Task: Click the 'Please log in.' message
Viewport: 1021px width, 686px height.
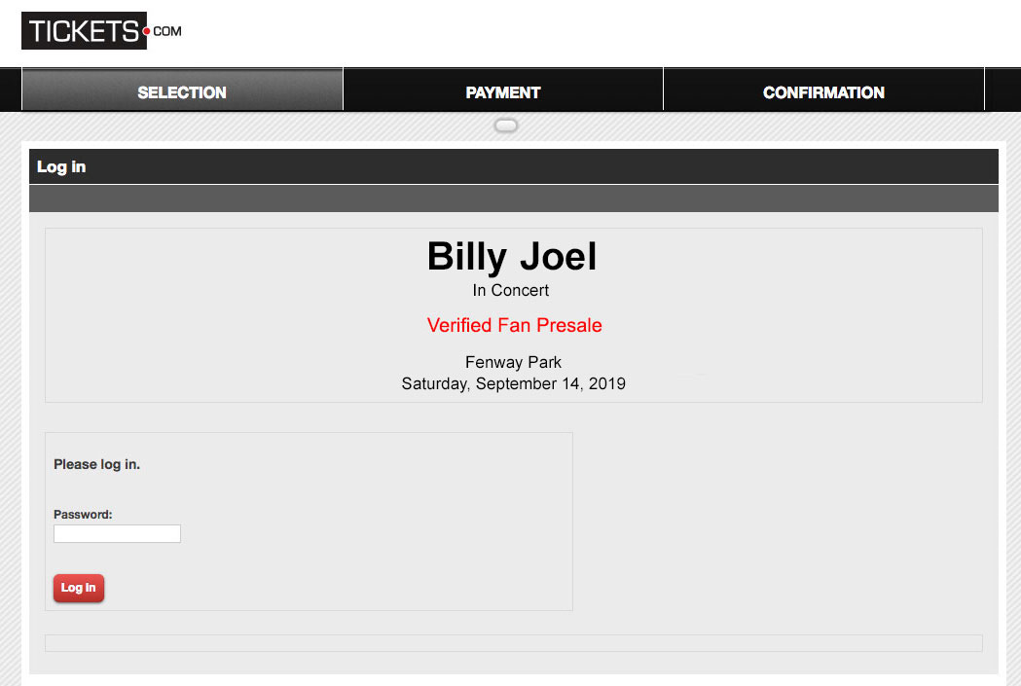Action: coord(97,464)
